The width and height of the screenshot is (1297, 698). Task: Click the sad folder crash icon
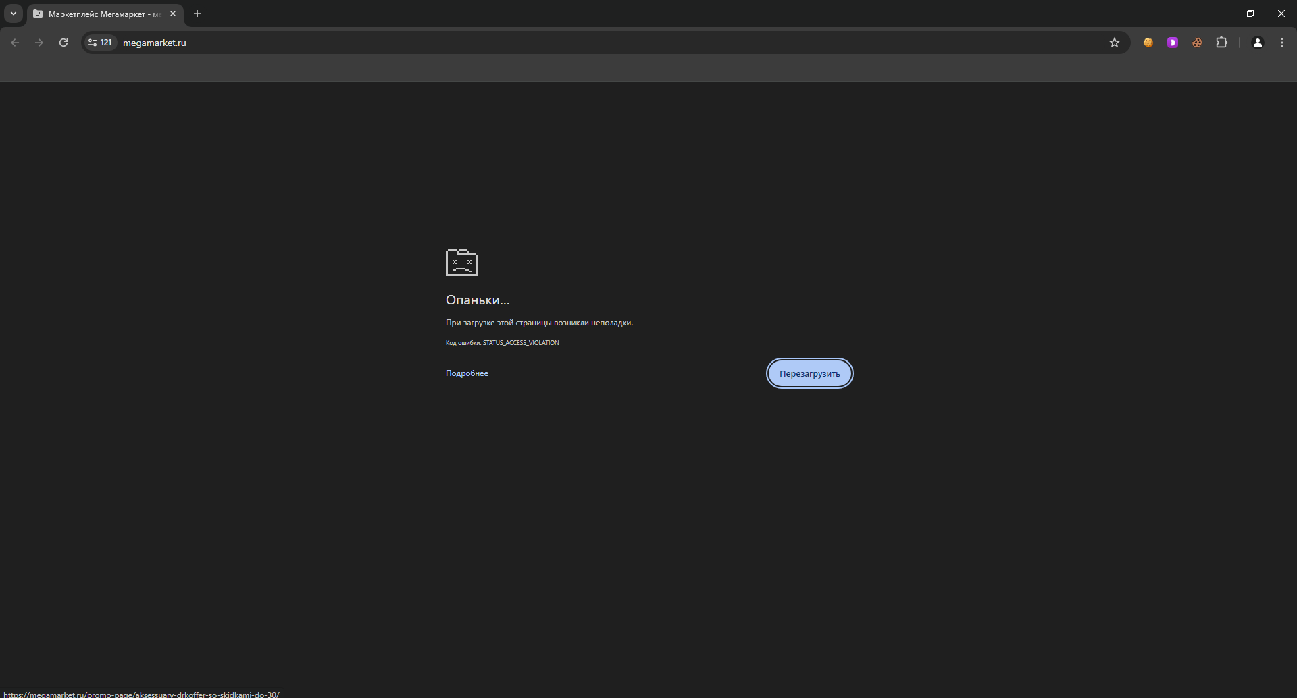[462, 263]
